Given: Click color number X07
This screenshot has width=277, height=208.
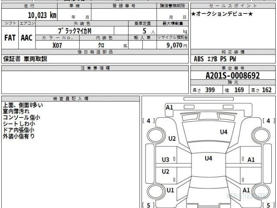Looking at the screenshot, I should coord(57,45).
